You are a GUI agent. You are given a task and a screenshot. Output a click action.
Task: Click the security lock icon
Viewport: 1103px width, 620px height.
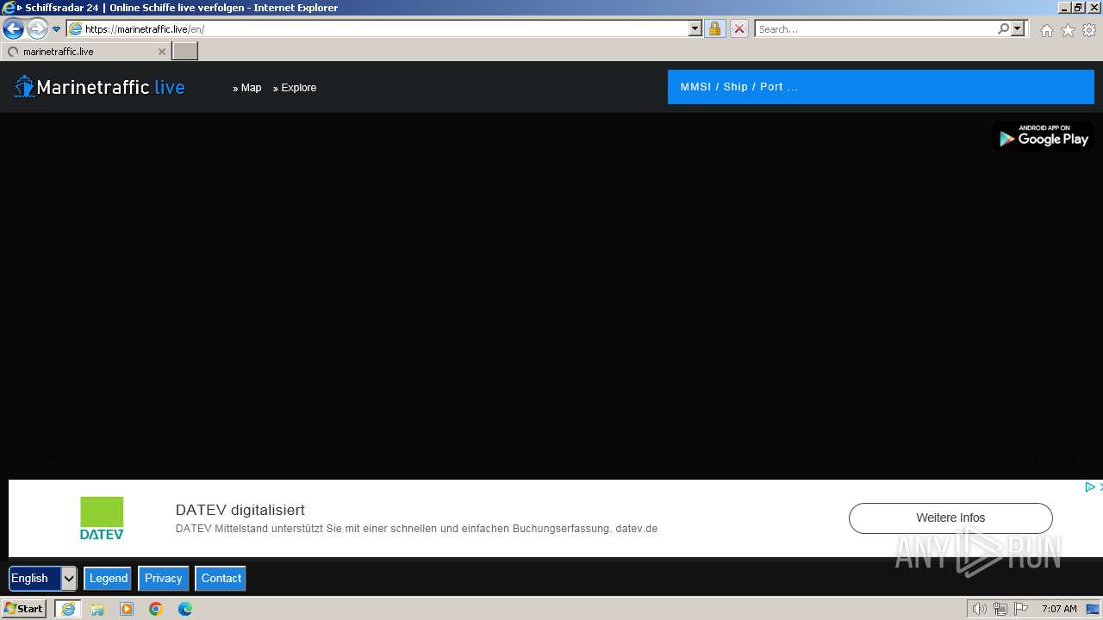point(714,28)
